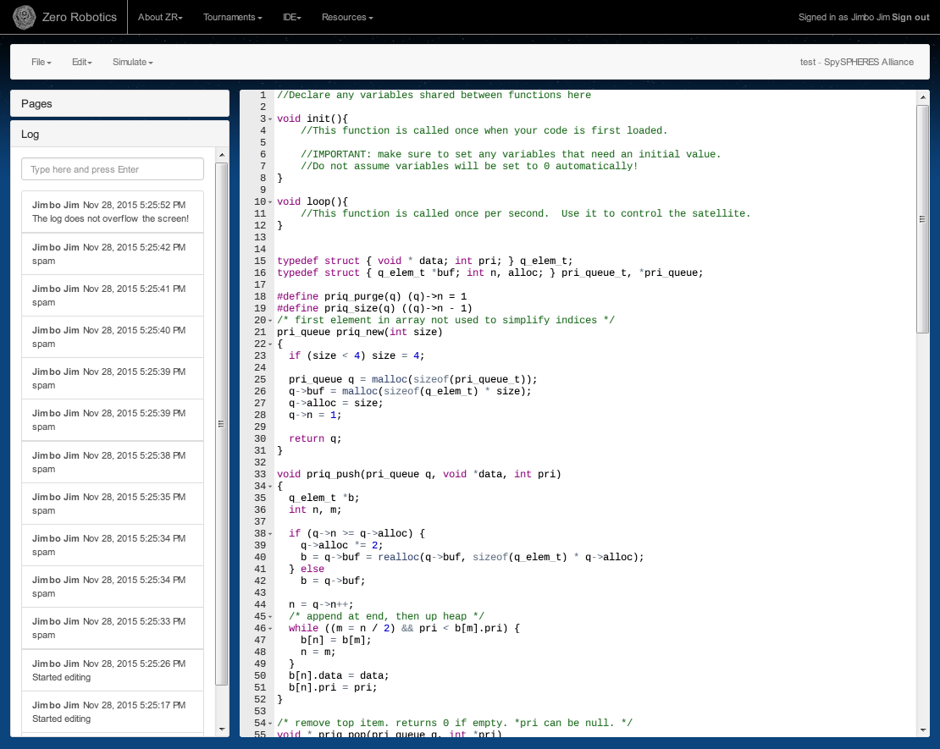Open the Edit menu
The width and height of the screenshot is (940, 749).
82,62
